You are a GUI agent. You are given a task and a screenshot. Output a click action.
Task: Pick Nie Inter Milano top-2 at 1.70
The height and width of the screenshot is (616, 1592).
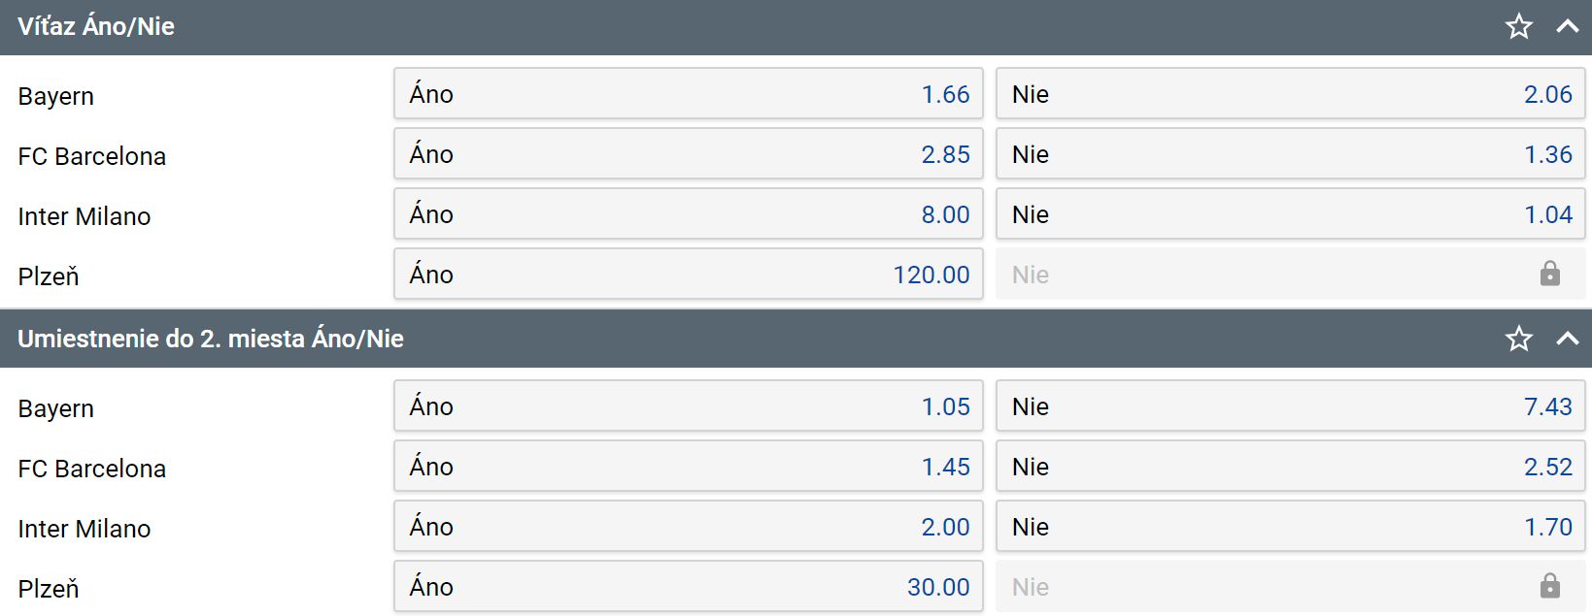[1290, 527]
